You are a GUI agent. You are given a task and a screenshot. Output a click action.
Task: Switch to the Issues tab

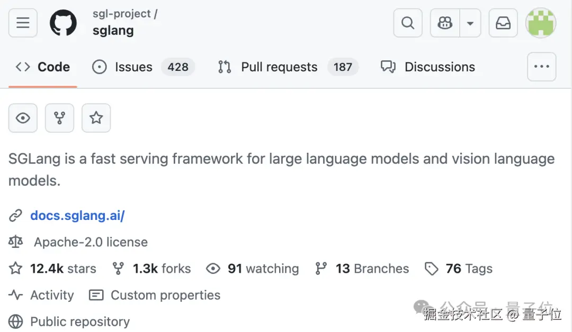click(133, 67)
